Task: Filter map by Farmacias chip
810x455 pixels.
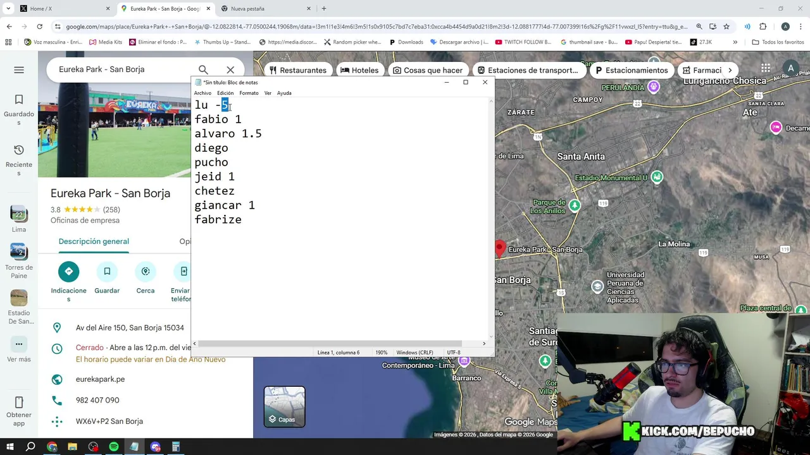Action: pos(701,70)
